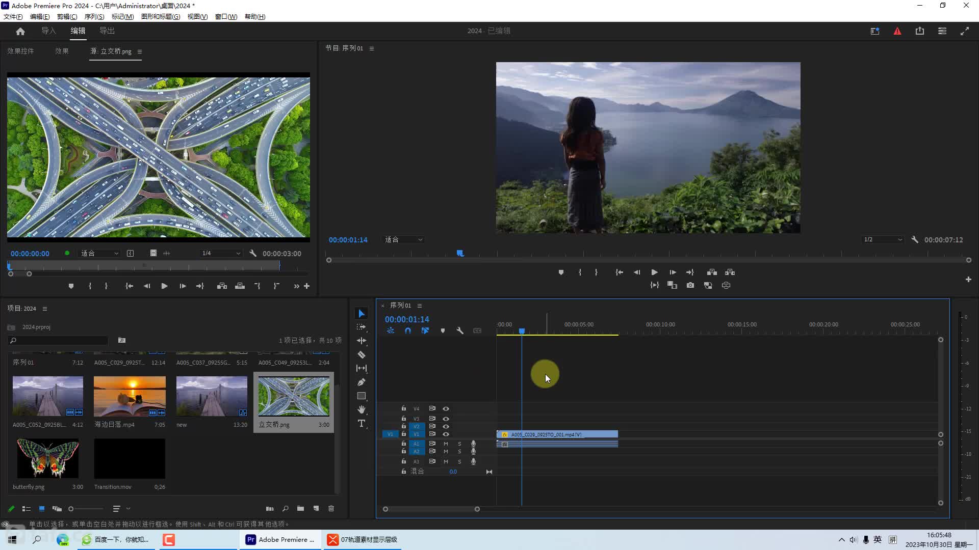Select 海边日落.mp4 thumbnail
The image size is (979, 550).
pos(130,396)
